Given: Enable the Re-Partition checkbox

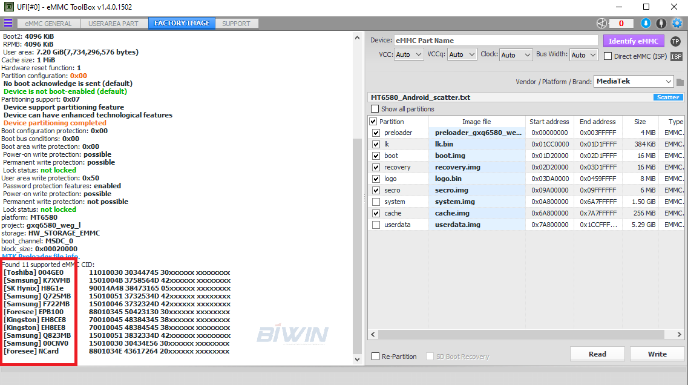Looking at the screenshot, I should [375, 357].
